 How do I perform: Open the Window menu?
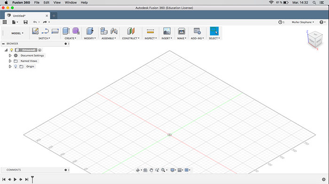click(70, 2)
